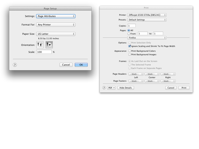This screenshot has height=149, width=199.
Task: Select portrait orientation icon
Action: [40, 44]
